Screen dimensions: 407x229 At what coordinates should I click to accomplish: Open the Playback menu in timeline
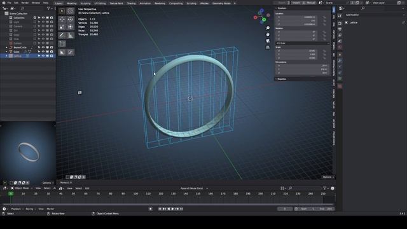pyautogui.click(x=17, y=209)
